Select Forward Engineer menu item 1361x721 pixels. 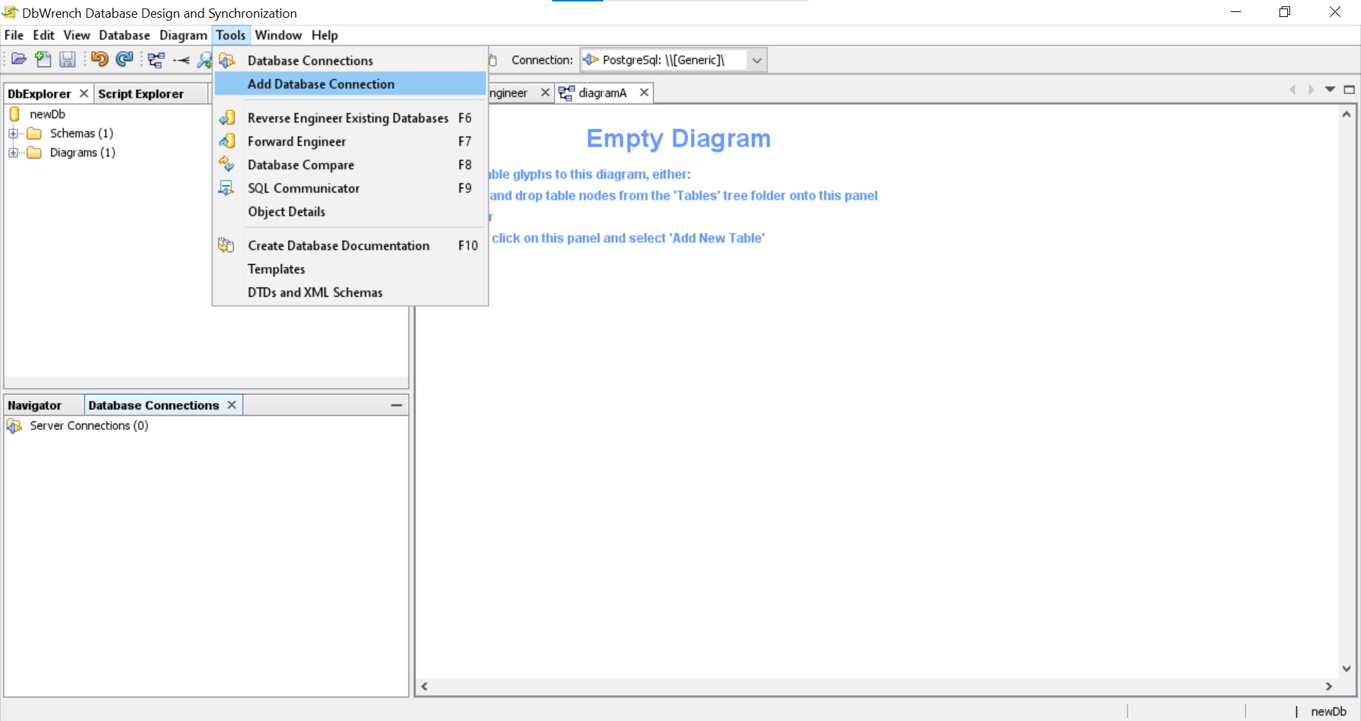click(350, 141)
